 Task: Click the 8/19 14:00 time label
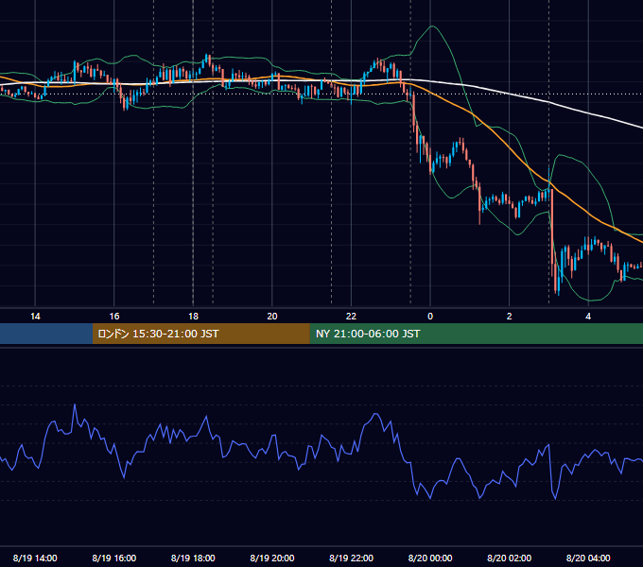[35, 558]
